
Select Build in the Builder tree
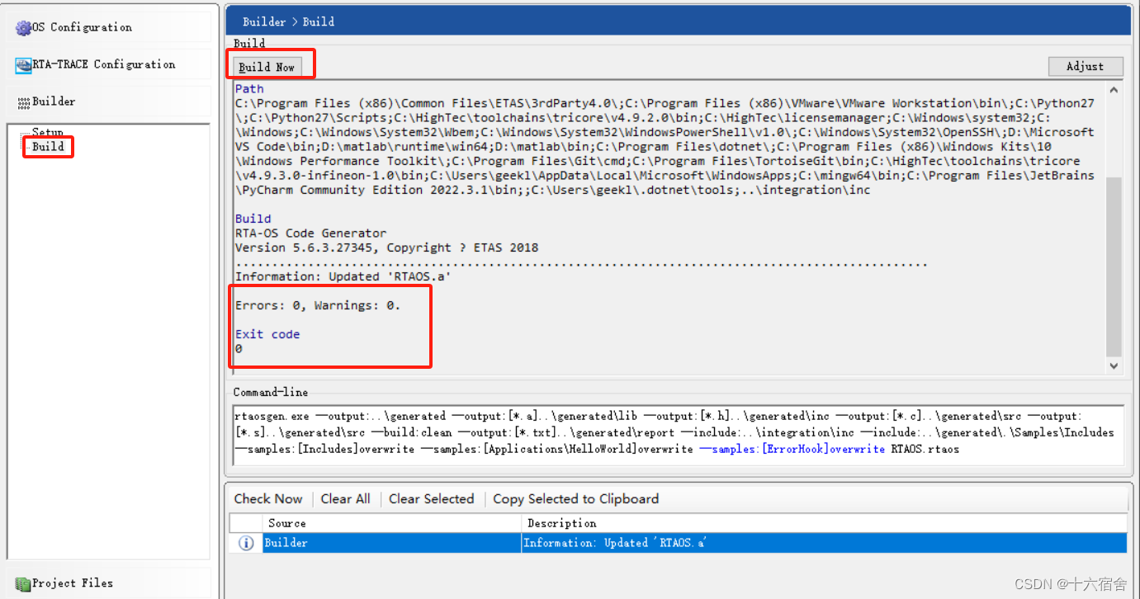tap(49, 147)
